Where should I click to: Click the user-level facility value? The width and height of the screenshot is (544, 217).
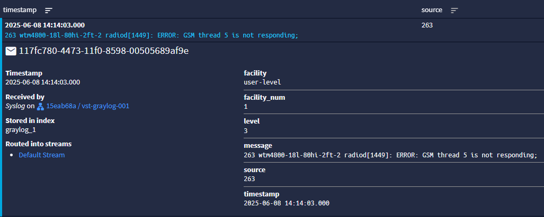click(x=262, y=82)
